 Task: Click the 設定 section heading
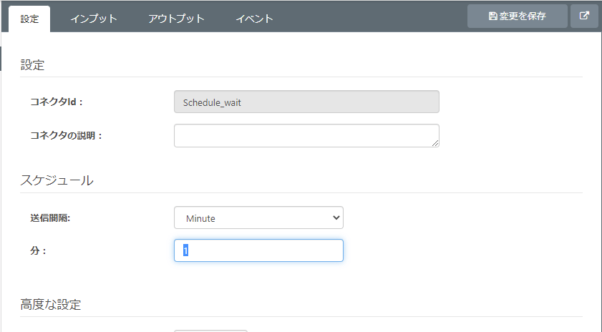[32, 65]
